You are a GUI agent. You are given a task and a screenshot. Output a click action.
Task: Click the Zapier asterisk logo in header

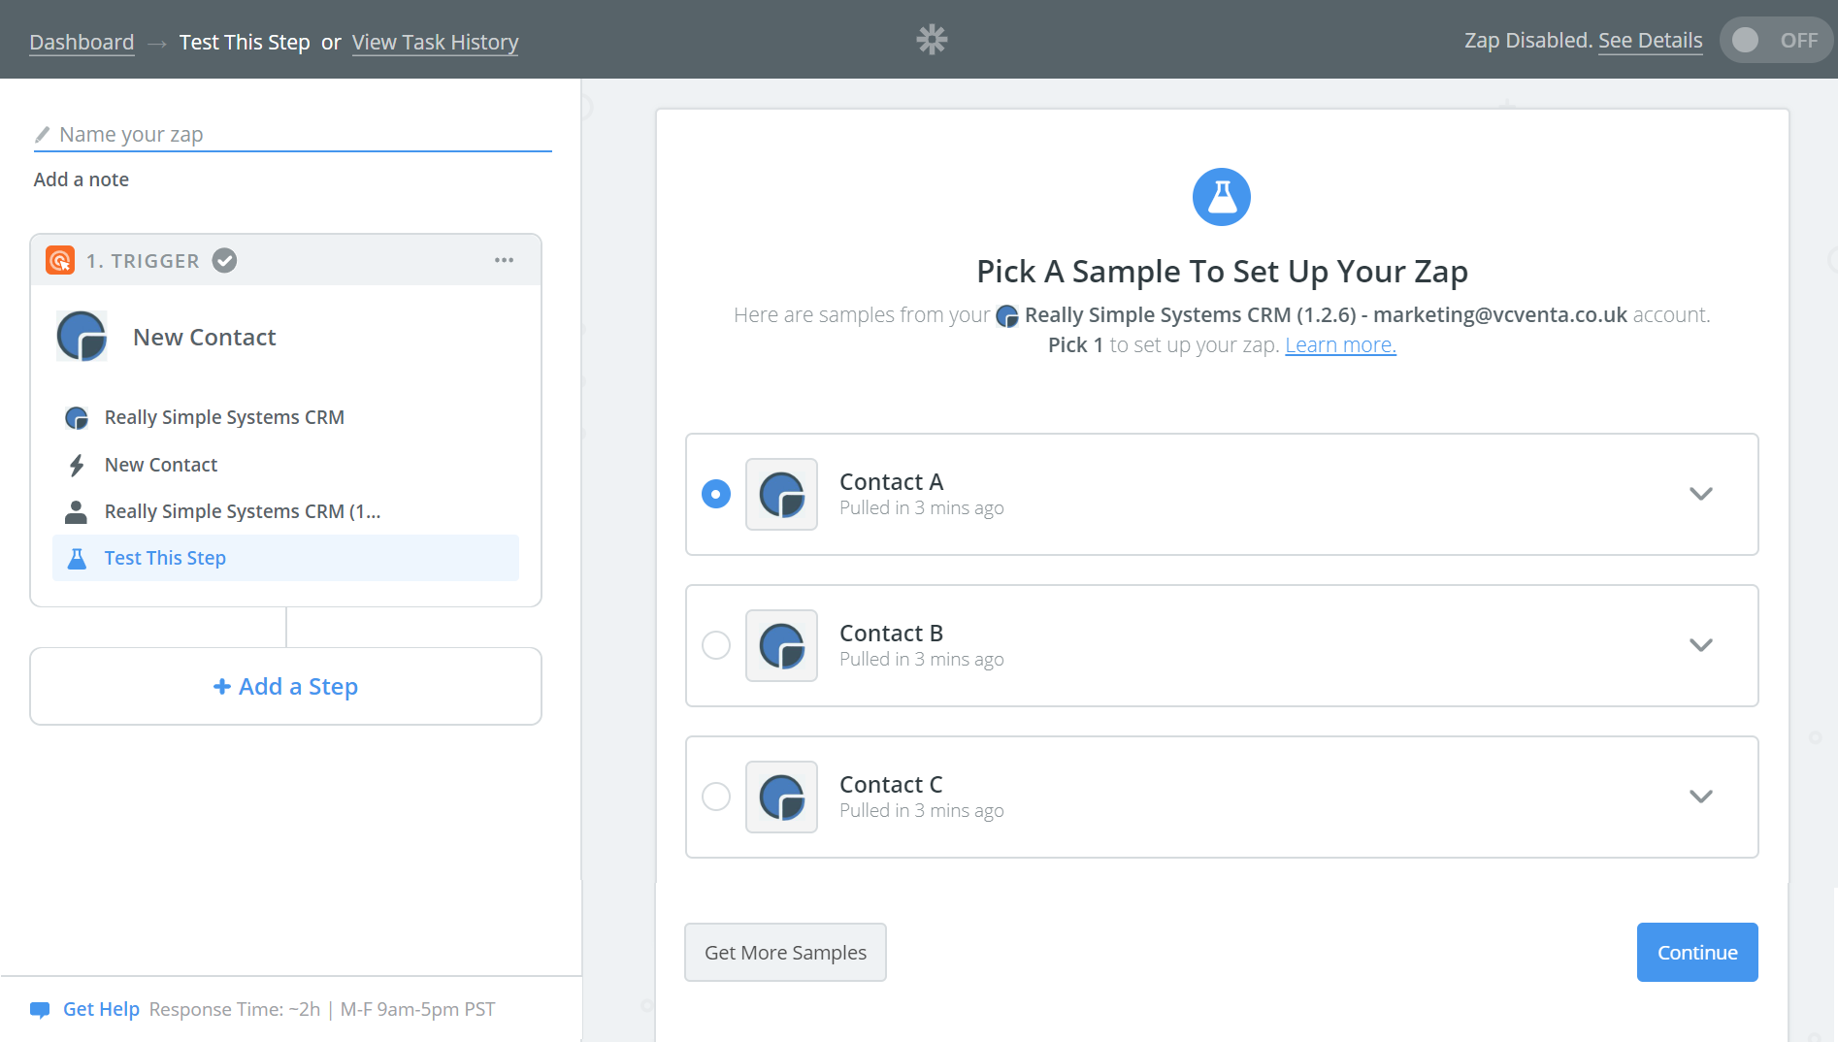point(932,40)
